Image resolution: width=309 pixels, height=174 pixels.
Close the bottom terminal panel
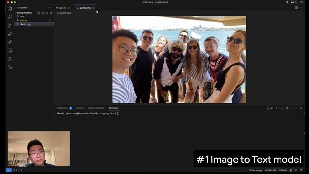point(301,108)
